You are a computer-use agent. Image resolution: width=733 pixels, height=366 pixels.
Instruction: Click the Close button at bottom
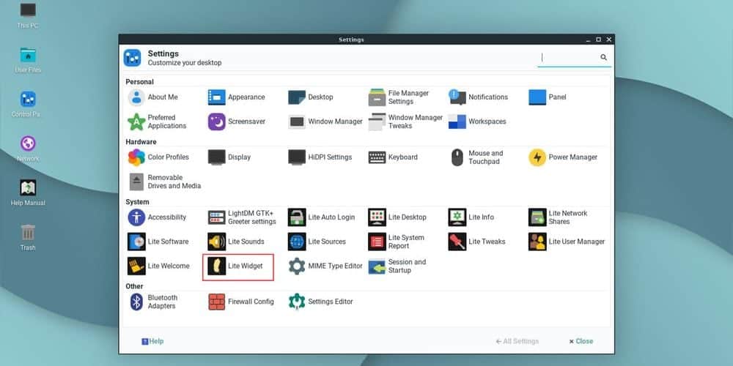(581, 341)
